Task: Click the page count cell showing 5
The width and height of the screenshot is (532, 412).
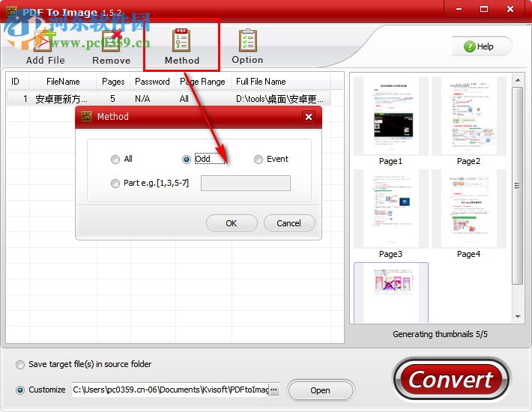Action: pyautogui.click(x=112, y=99)
